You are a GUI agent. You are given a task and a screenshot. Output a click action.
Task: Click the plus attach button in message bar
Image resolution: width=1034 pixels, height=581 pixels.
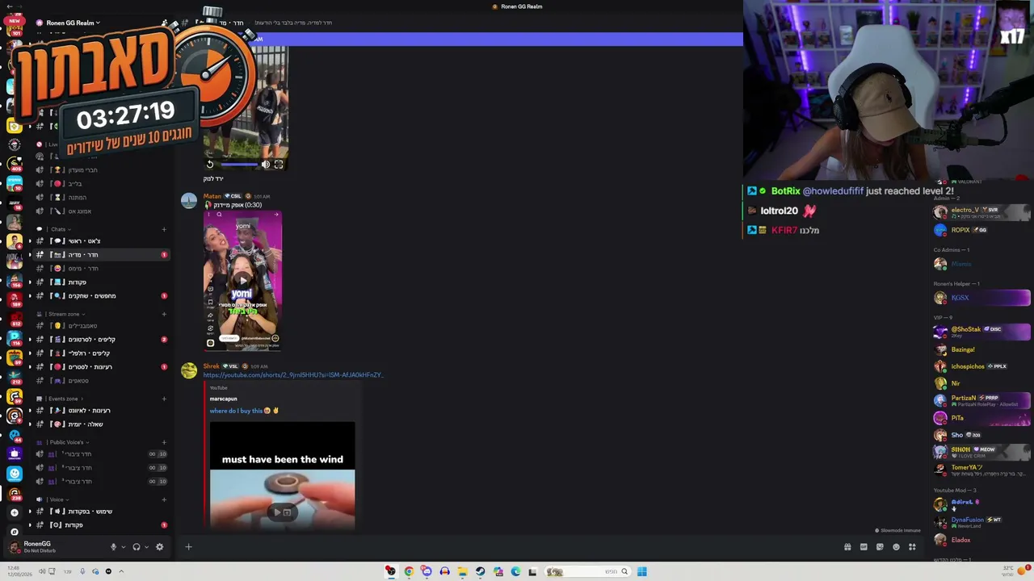coord(188,547)
